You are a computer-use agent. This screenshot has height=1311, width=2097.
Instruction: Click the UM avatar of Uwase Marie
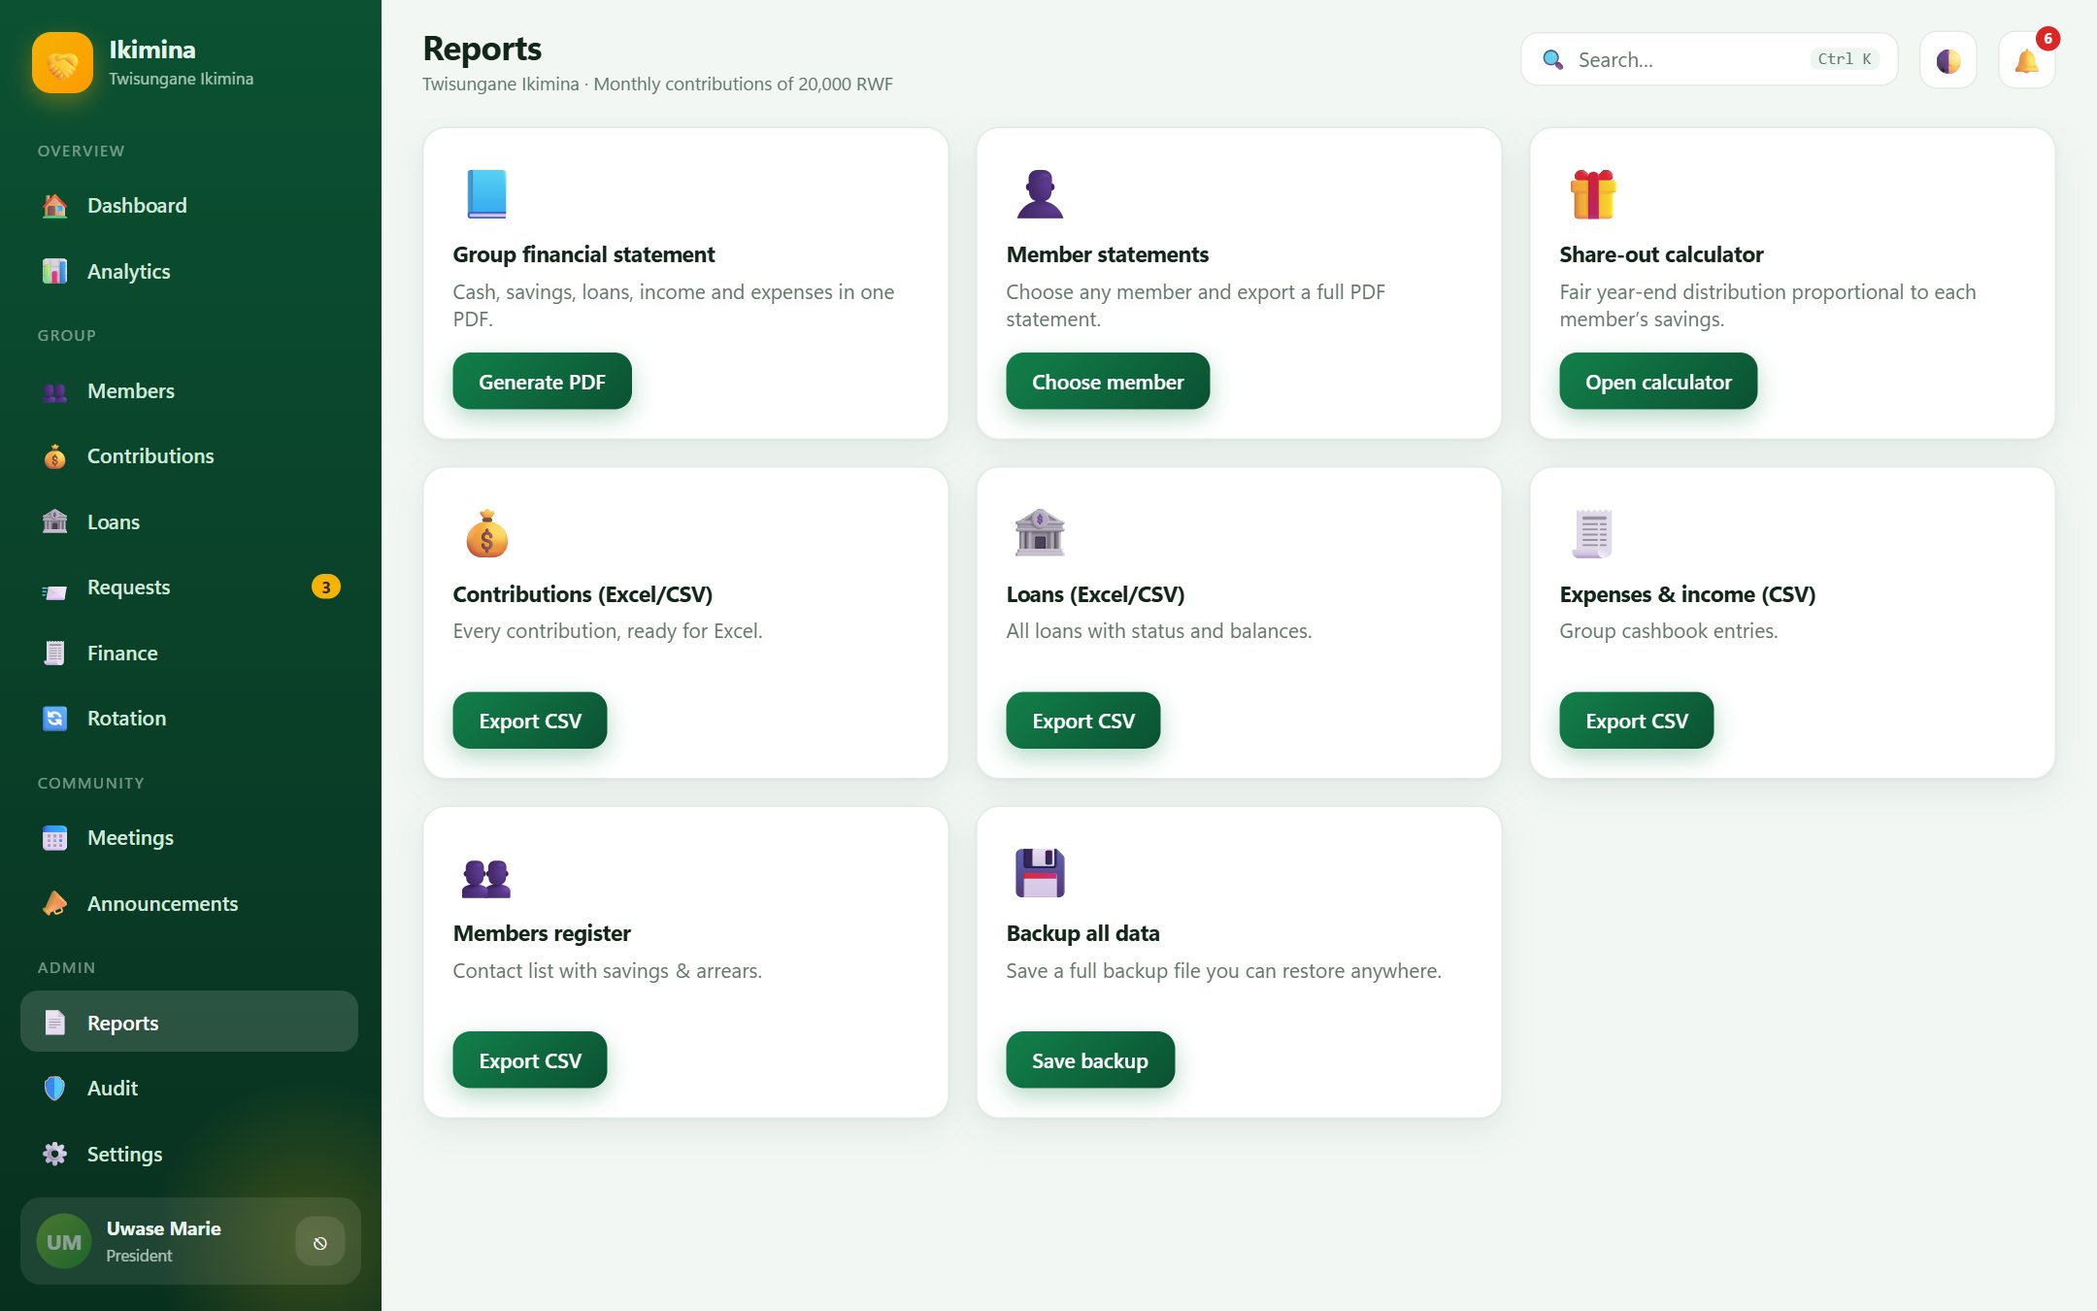(64, 1242)
